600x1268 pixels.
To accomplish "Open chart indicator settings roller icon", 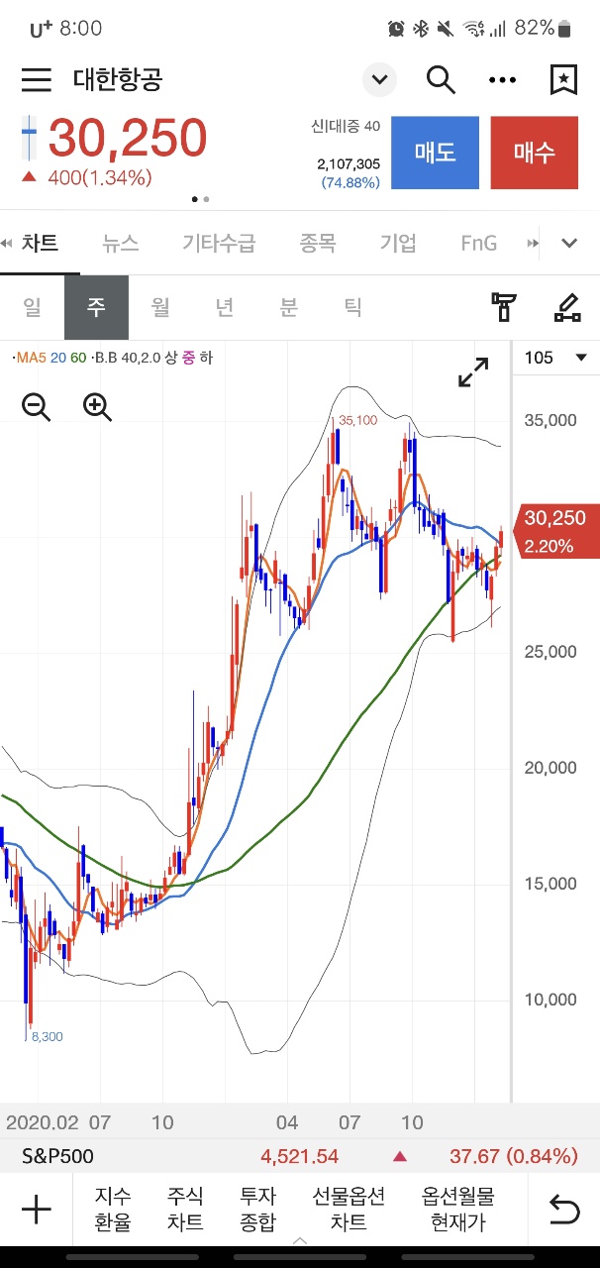I will [x=505, y=307].
